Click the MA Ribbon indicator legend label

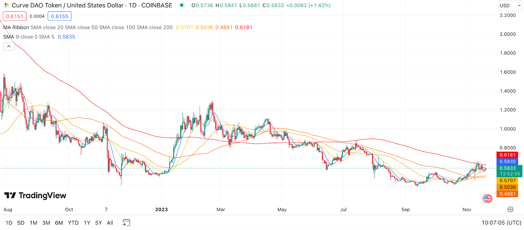(16, 28)
